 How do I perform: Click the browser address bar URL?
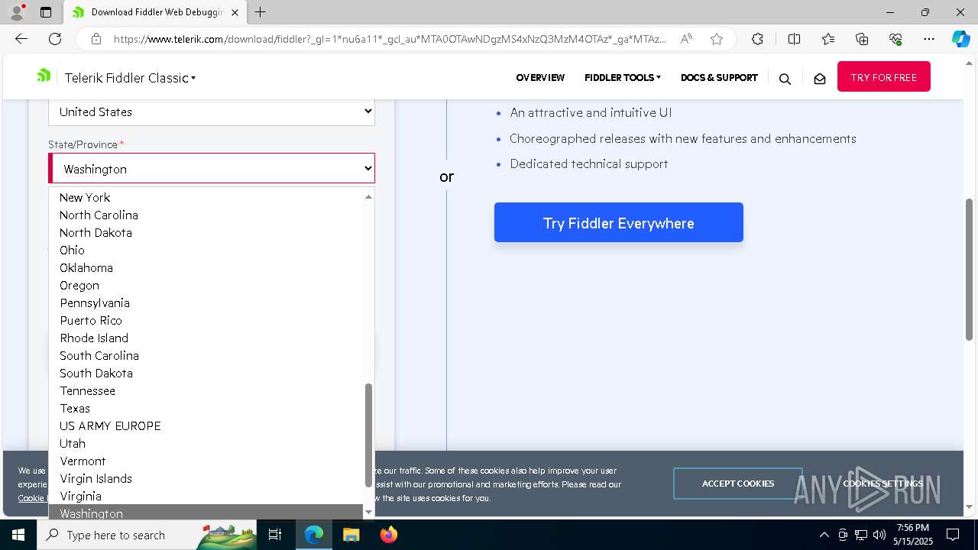pyautogui.click(x=390, y=39)
